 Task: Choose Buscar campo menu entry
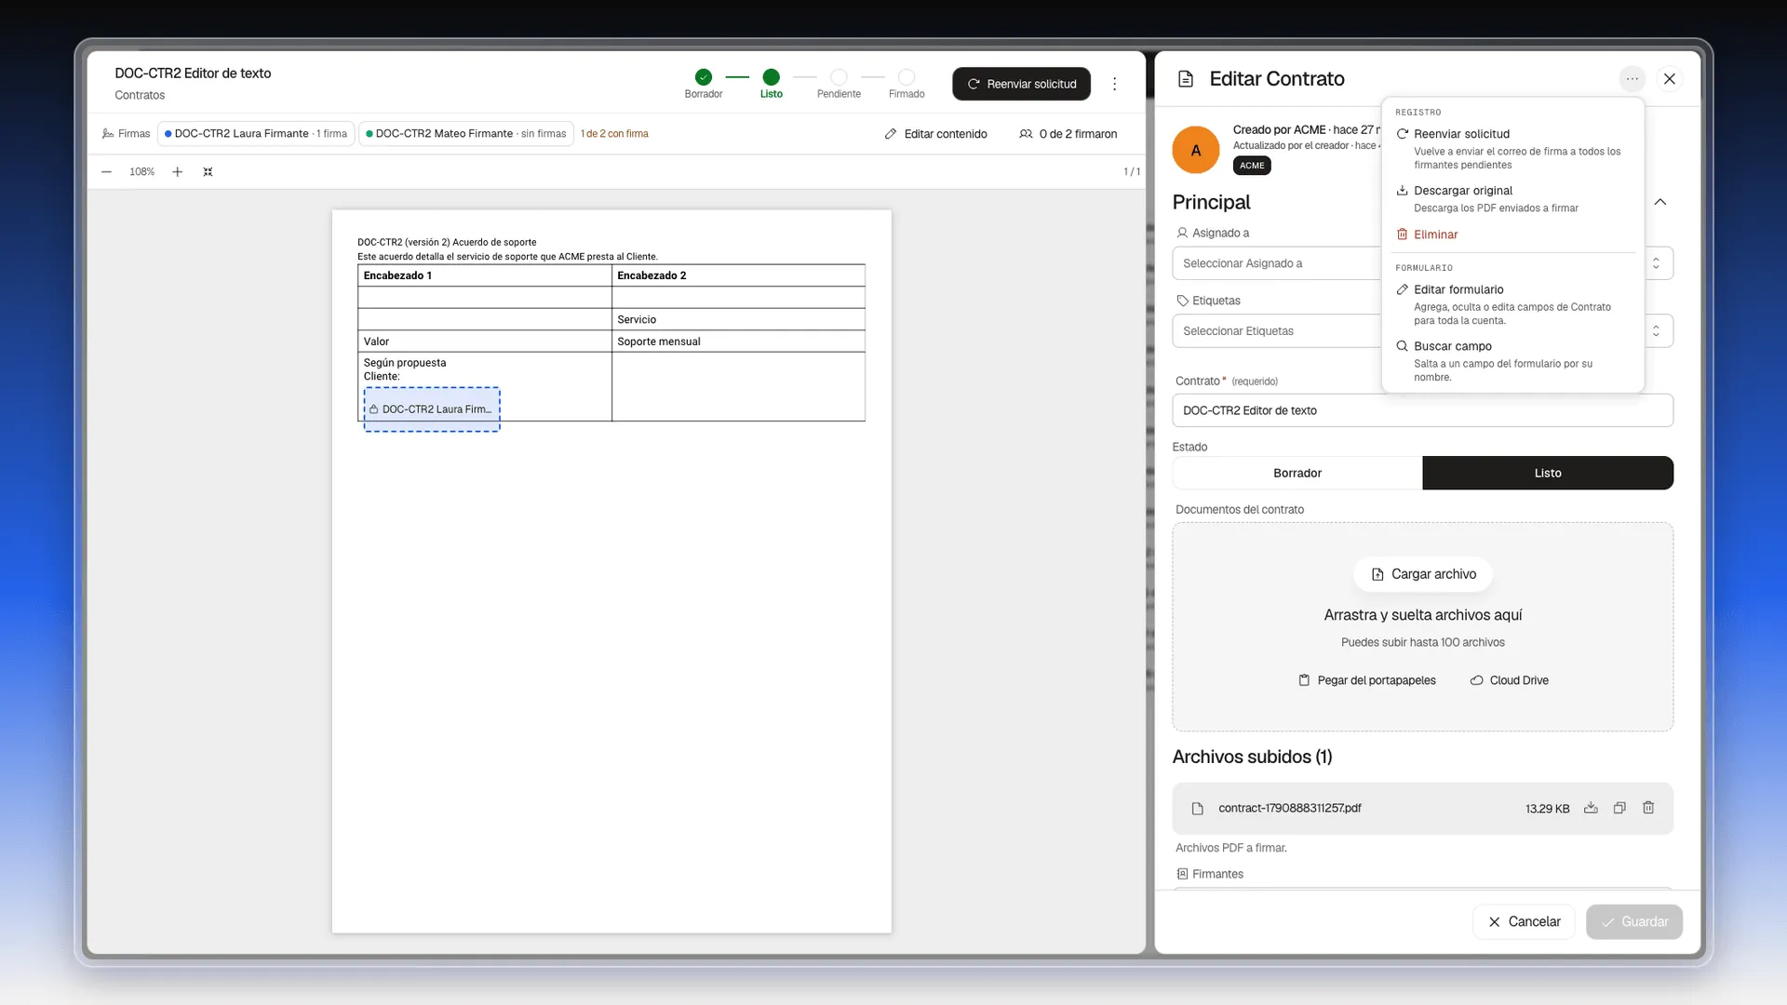[1512, 361]
